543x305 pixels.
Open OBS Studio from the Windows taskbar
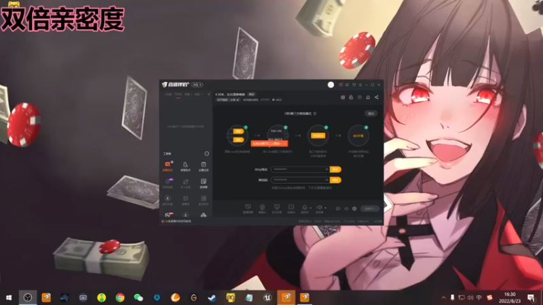[28, 298]
